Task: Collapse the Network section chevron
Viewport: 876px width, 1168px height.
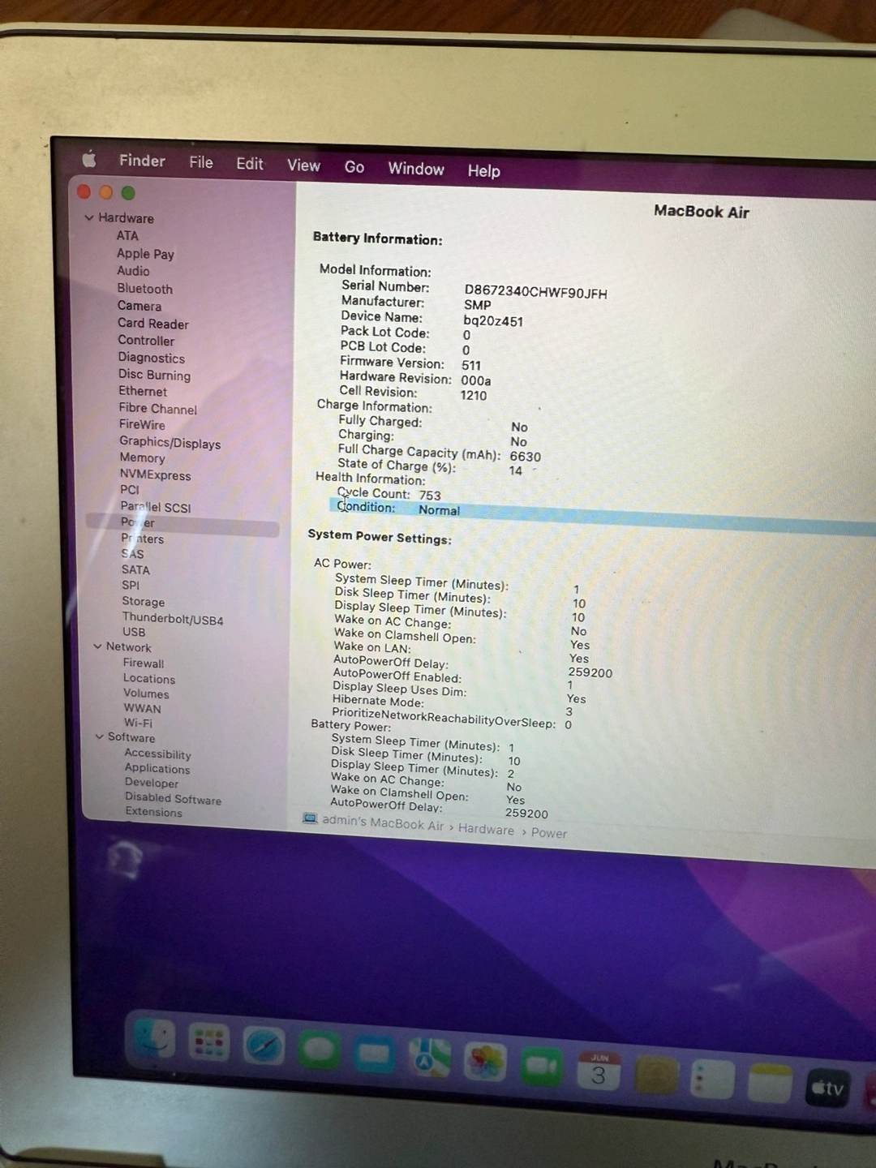Action: tap(97, 646)
